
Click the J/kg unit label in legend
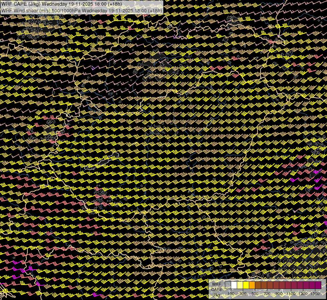click(x=216, y=295)
